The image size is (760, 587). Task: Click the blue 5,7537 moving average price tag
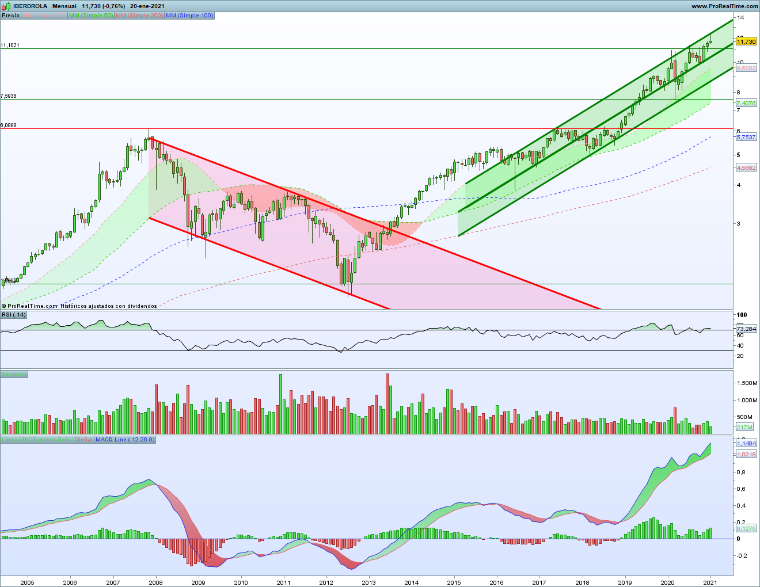(x=746, y=137)
